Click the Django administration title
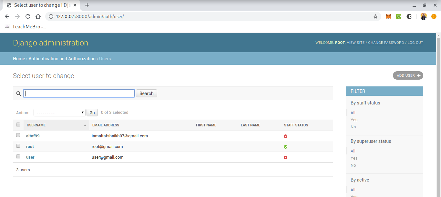This screenshot has width=441, height=197. pyautogui.click(x=50, y=43)
